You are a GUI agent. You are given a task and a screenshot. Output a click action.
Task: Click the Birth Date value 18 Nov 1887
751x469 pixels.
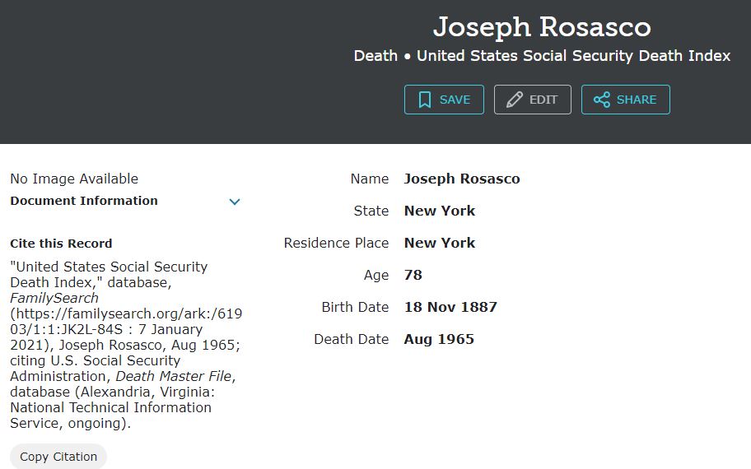point(450,307)
